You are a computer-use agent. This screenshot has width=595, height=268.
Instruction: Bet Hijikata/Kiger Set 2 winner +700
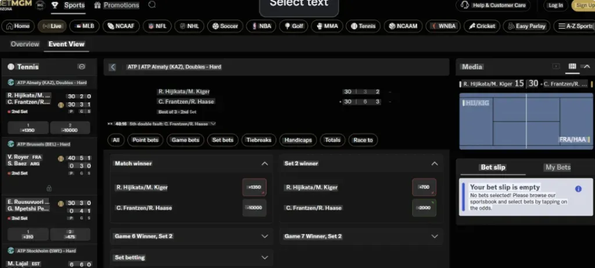point(424,188)
